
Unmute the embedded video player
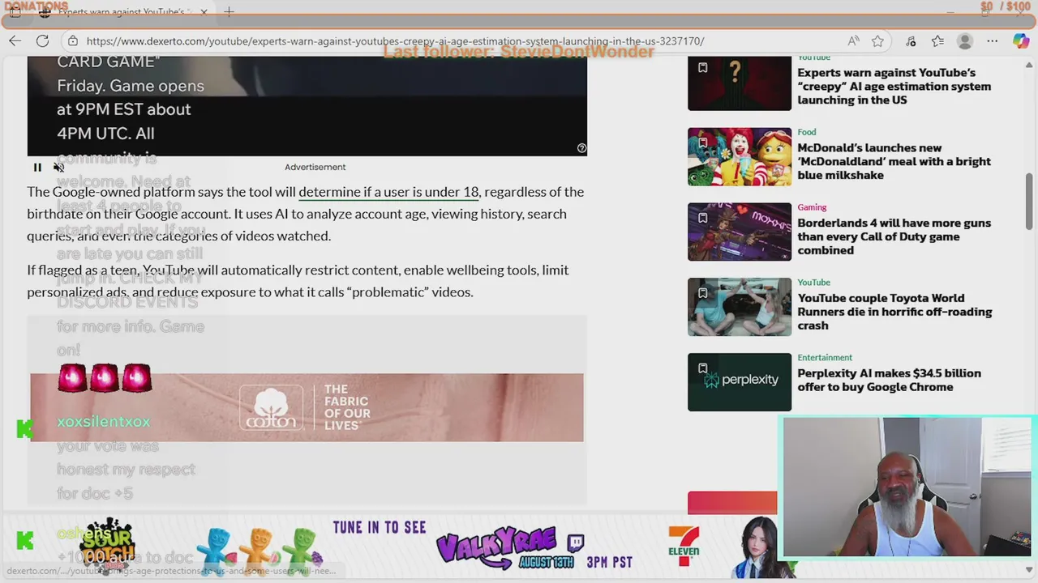tap(59, 168)
